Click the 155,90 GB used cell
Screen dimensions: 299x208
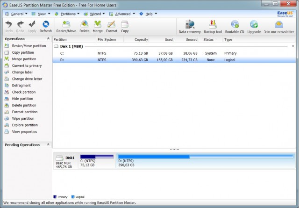point(164,60)
